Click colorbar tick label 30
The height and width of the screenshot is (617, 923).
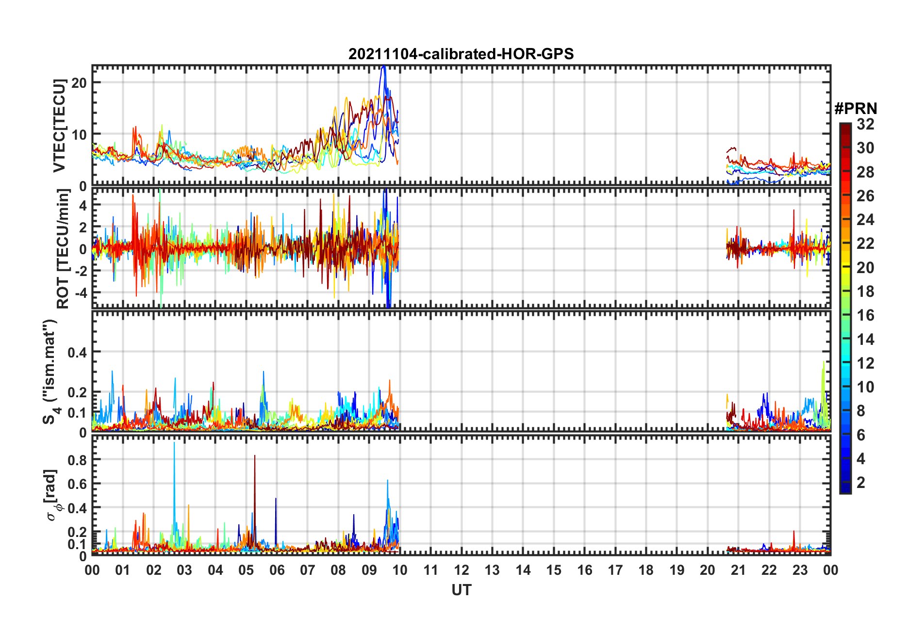[865, 148]
